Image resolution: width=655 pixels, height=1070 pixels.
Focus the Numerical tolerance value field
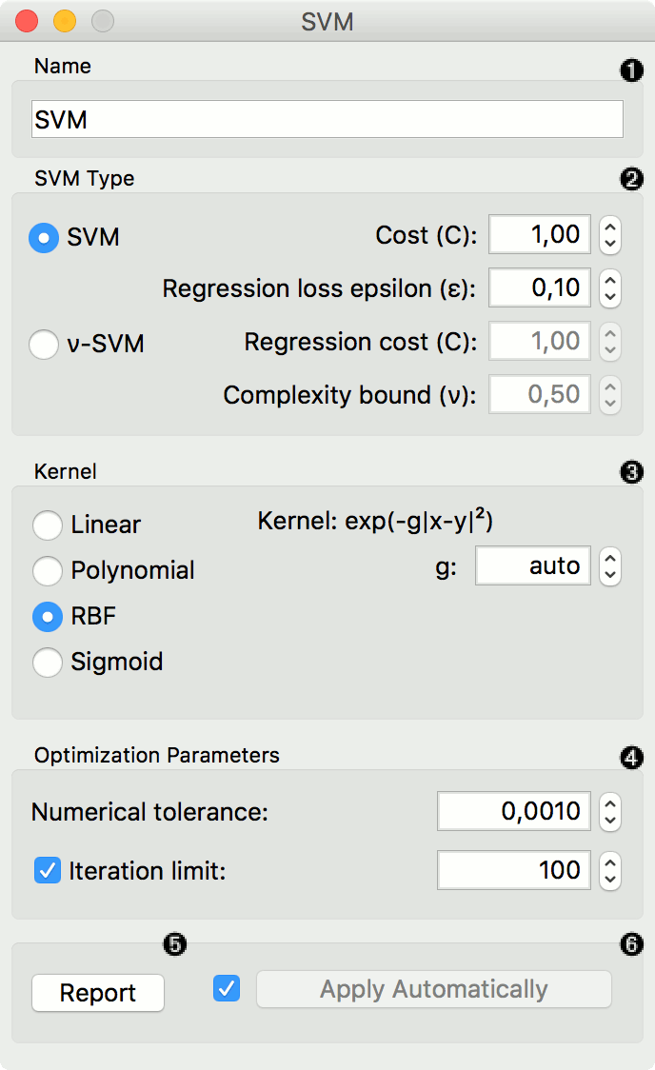pyautogui.click(x=514, y=812)
